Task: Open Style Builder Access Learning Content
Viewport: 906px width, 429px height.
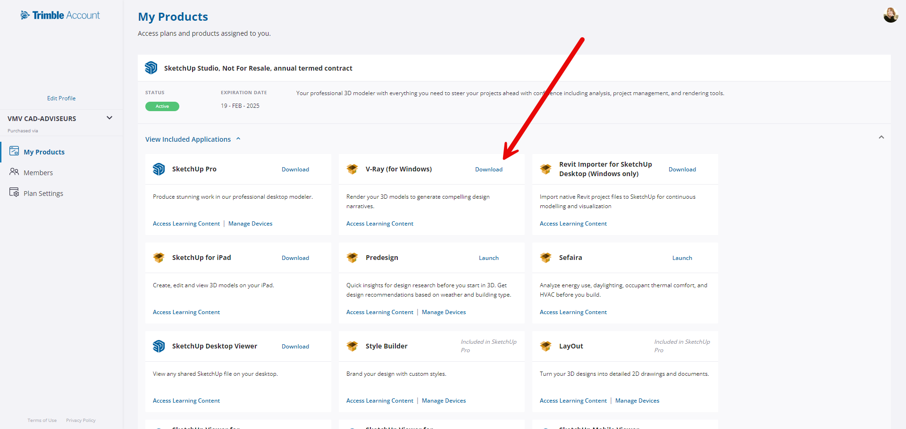Action: [x=380, y=401]
